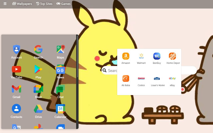Open Google Account app
This screenshot has height=133, width=213.
(16, 52)
